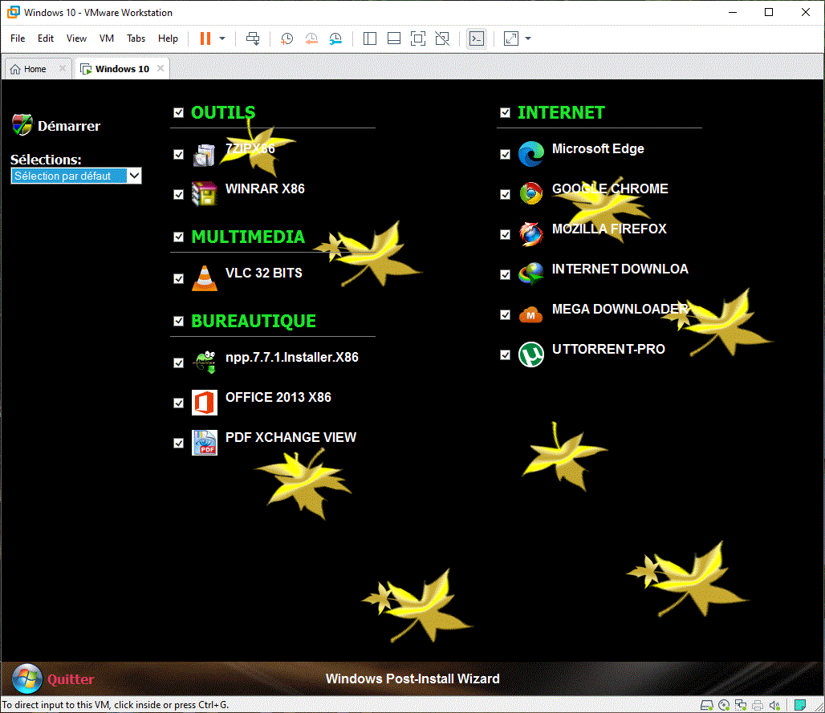Click the INTERNET DOWNLOA entry label
This screenshot has width=825, height=713.
pos(620,269)
